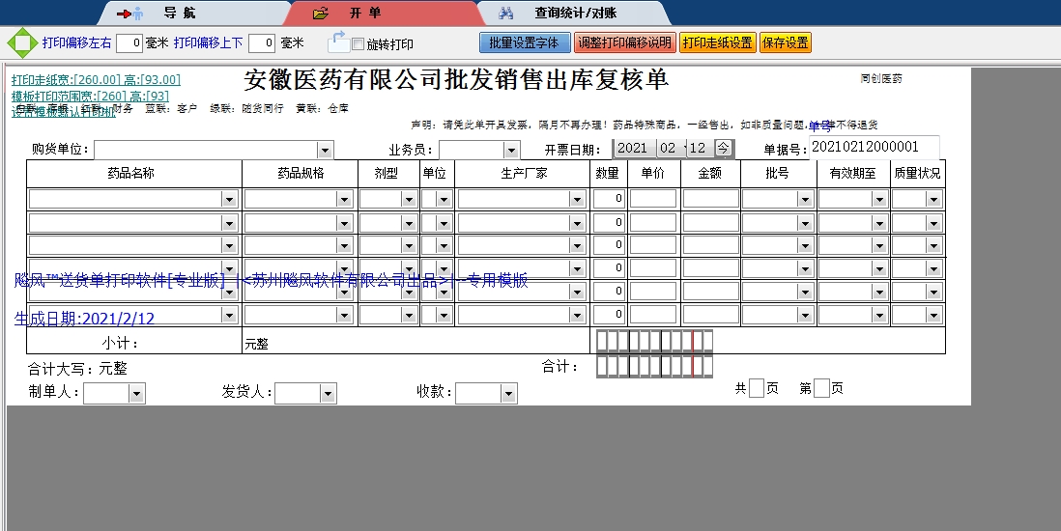The image size is (1061, 531).
Task: Click the 单据号 number field
Action: coord(873,147)
